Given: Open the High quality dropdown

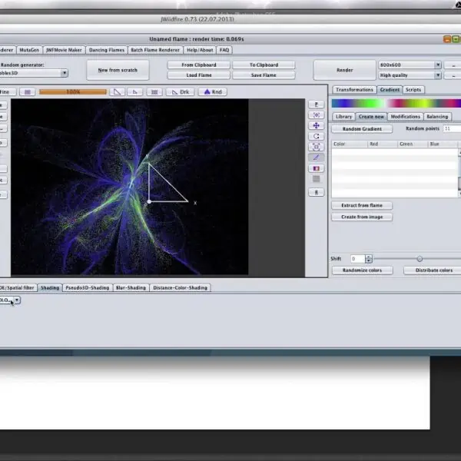Looking at the screenshot, I should tap(438, 75).
